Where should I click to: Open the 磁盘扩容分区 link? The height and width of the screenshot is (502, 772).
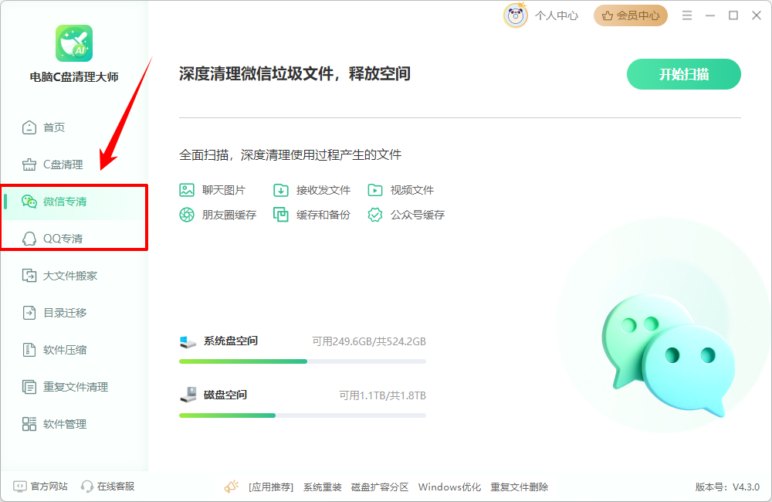pos(380,487)
